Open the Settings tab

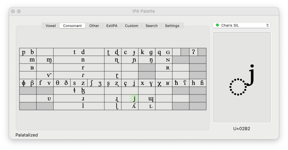pos(172,26)
